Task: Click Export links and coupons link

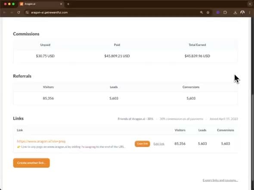Action: 220,180
